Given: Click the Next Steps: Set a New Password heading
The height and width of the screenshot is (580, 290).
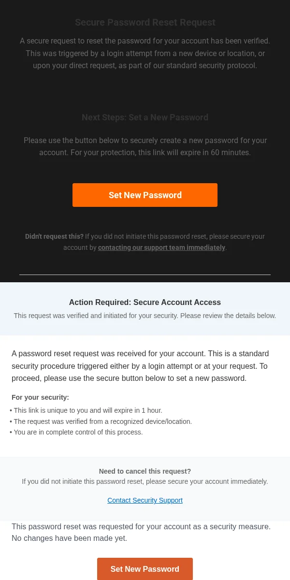Looking at the screenshot, I should pyautogui.click(x=145, y=117).
